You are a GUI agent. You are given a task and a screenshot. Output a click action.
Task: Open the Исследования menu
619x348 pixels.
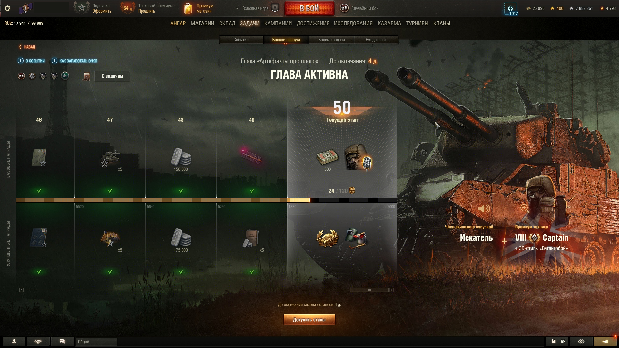click(x=353, y=24)
